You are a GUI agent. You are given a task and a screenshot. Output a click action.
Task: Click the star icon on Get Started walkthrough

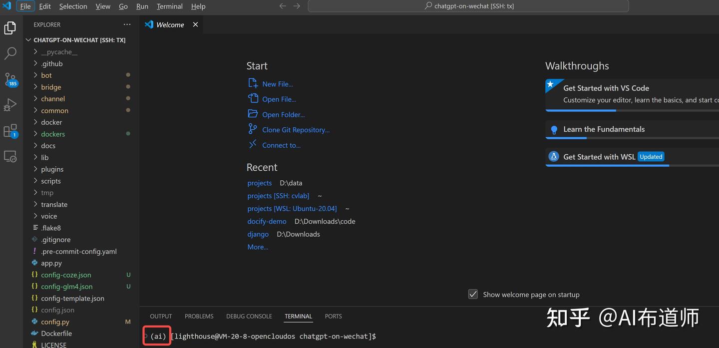[x=550, y=84]
